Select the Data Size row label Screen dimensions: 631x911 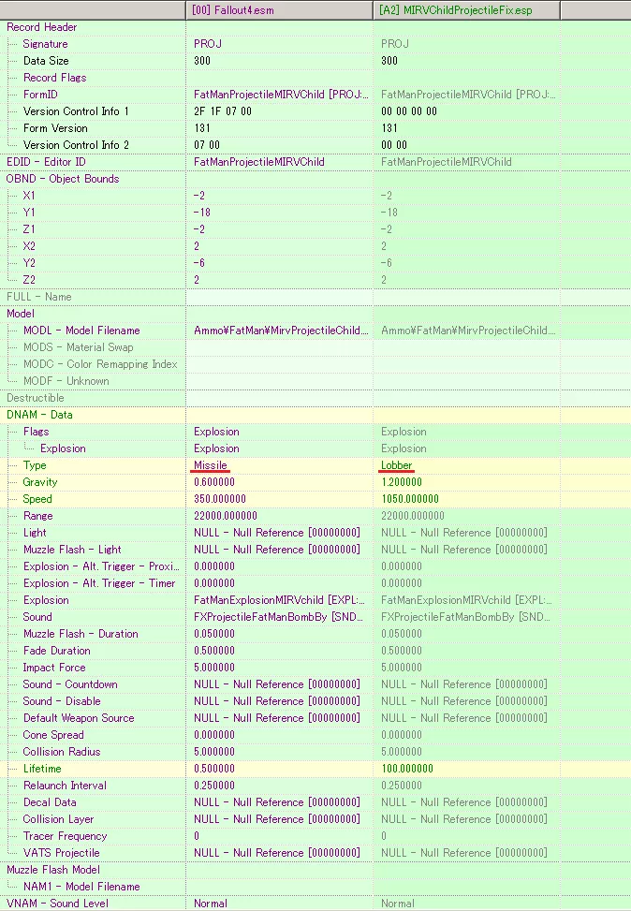click(x=46, y=61)
